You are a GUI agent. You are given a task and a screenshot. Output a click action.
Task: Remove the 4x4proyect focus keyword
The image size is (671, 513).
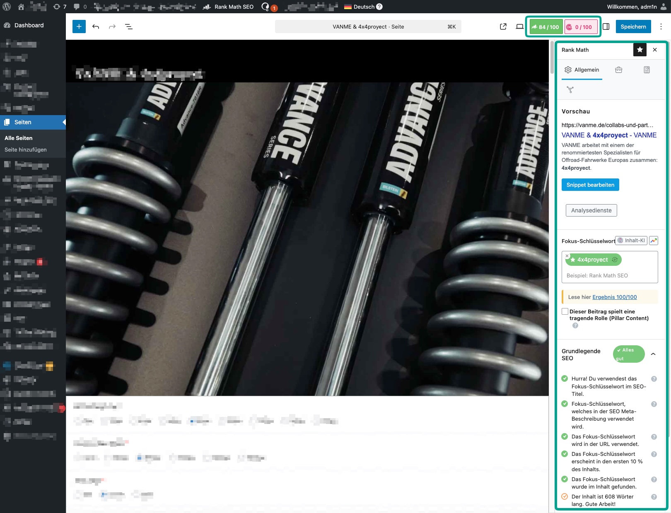point(567,256)
